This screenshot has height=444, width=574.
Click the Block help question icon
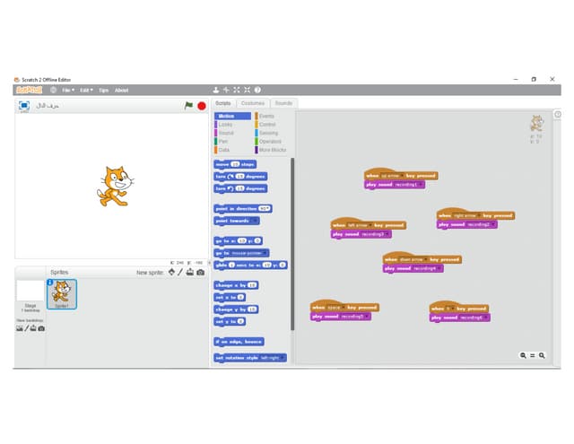pos(257,90)
